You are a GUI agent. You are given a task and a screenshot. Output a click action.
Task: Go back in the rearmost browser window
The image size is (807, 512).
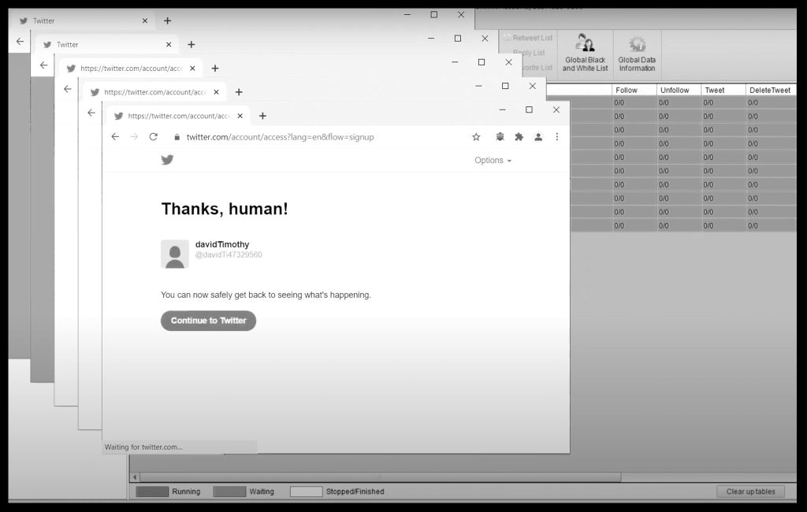tap(20, 42)
